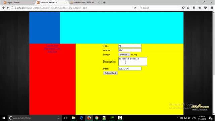The width and height of the screenshot is (215, 121).
Task: Open the Add Post sidebar link
Action: tap(52, 52)
